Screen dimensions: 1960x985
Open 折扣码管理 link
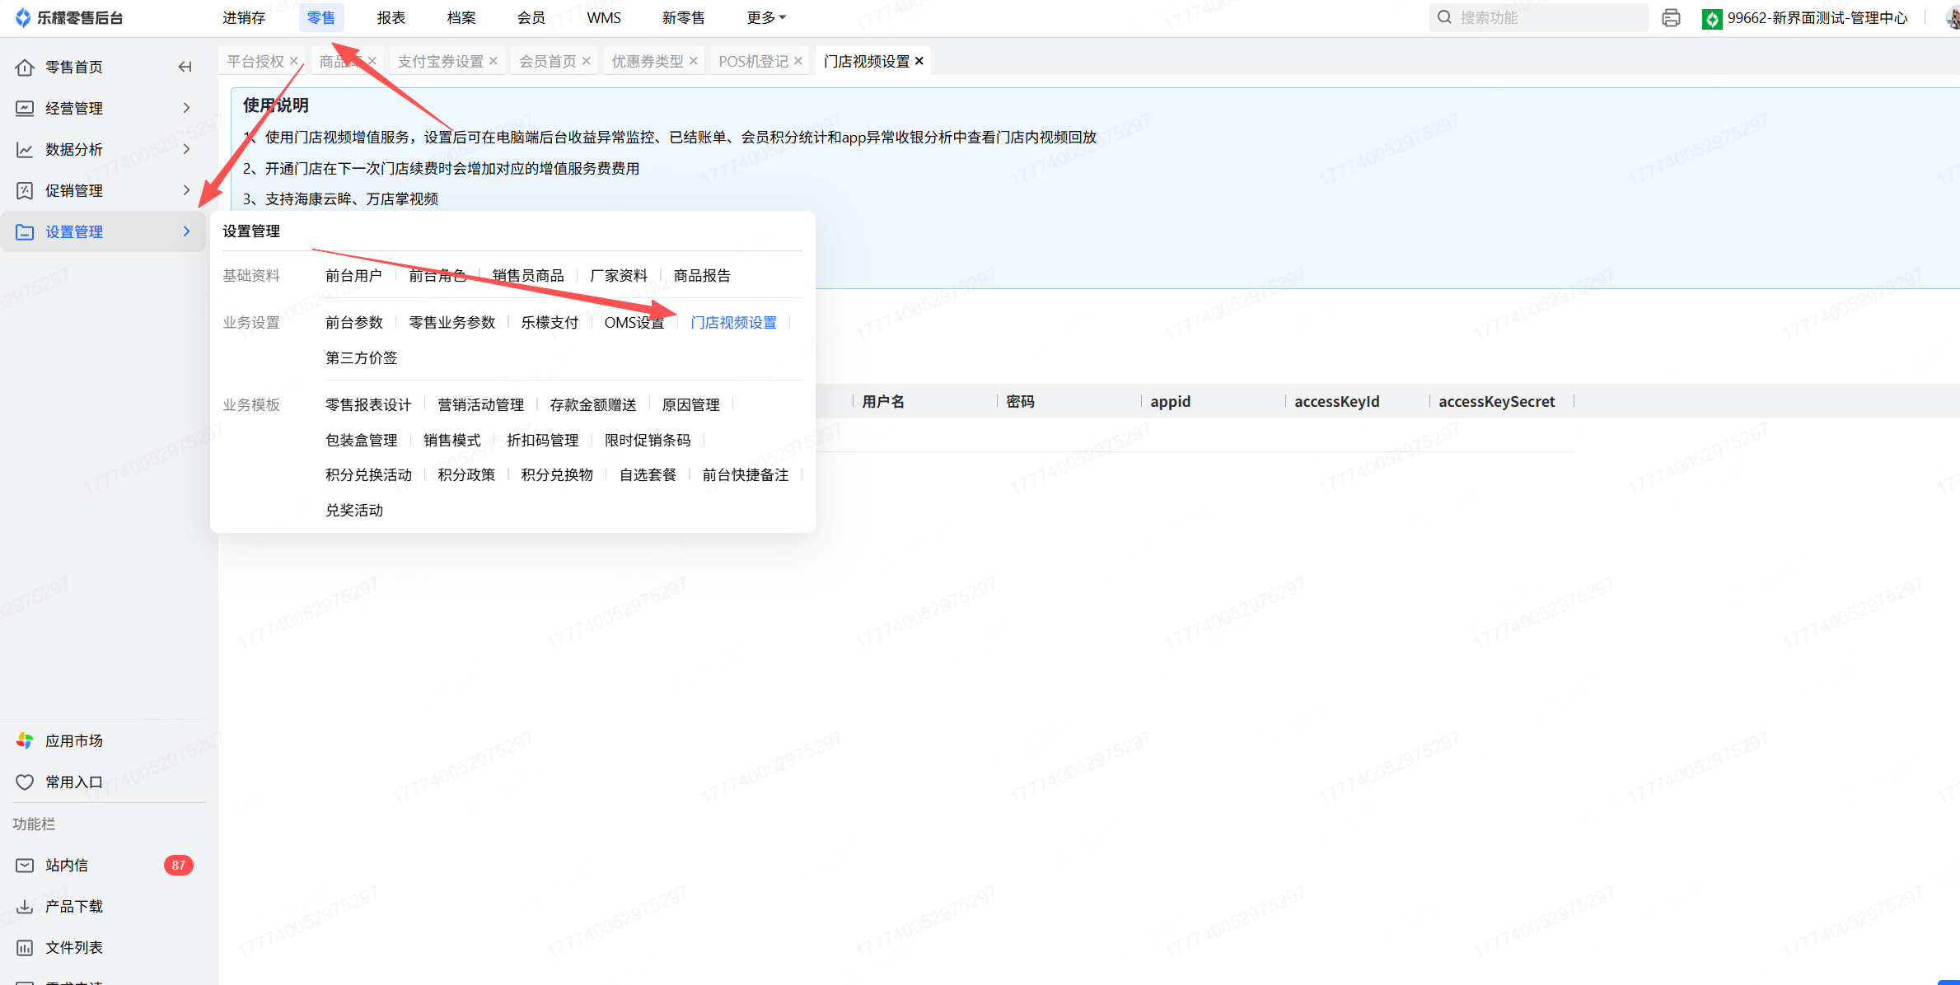(x=542, y=440)
